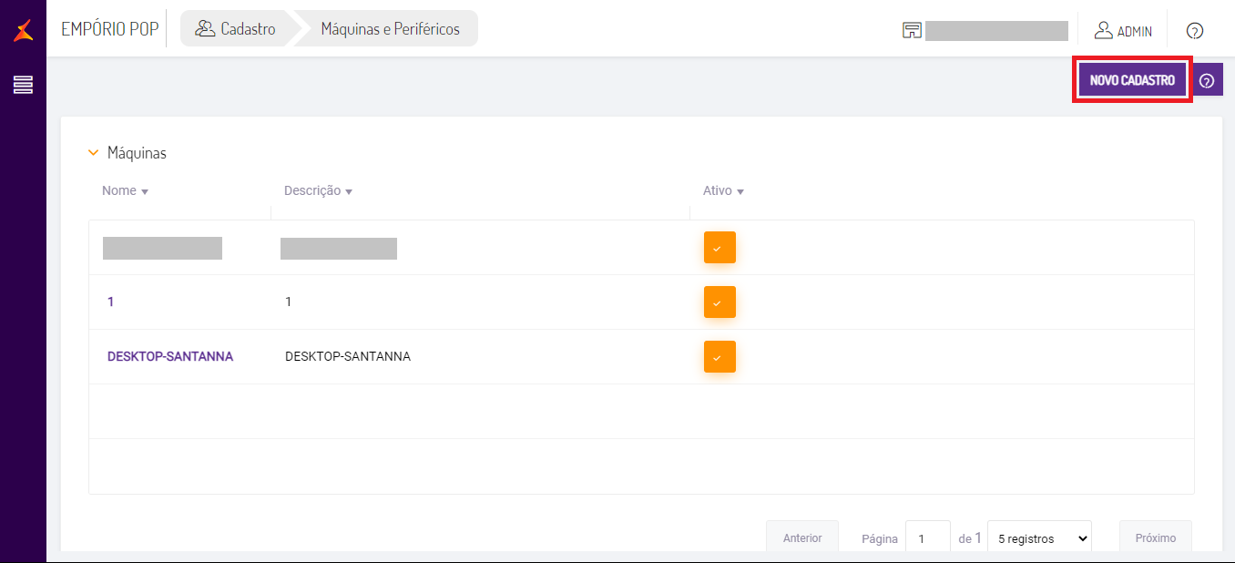Open the 5 registros page-size dropdown
The height and width of the screenshot is (563, 1235).
pos(1039,538)
